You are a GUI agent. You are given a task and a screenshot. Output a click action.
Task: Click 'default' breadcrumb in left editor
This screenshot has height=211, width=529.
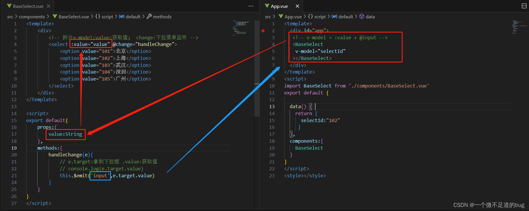tap(133, 17)
